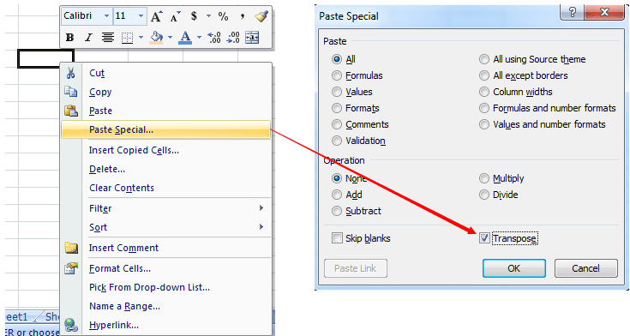Click the Merge and Center icon
This screenshot has height=336, width=630.
pos(252,38)
